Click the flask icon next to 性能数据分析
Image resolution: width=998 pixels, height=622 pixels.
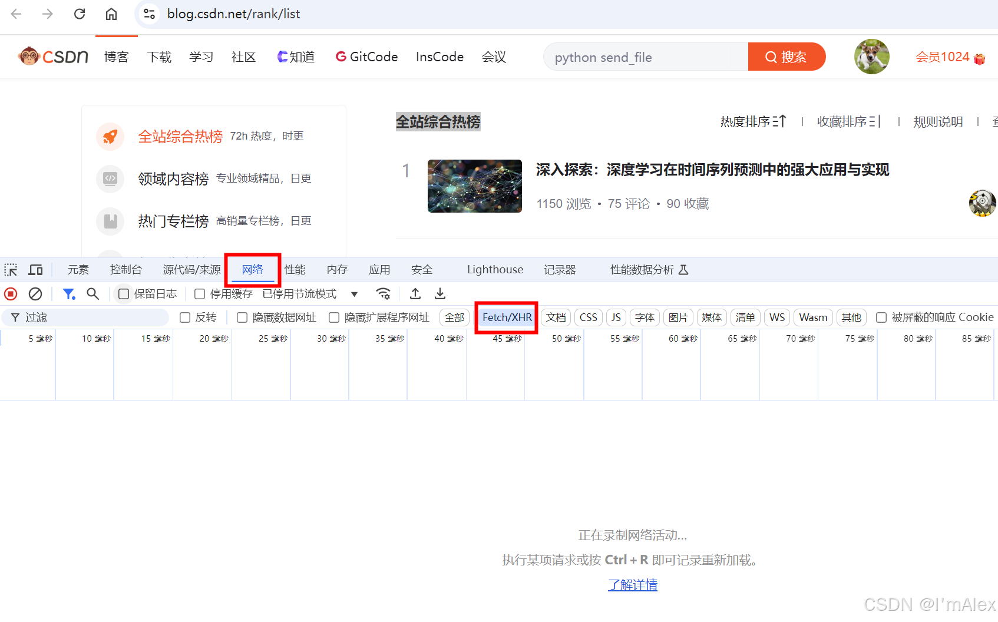683,270
